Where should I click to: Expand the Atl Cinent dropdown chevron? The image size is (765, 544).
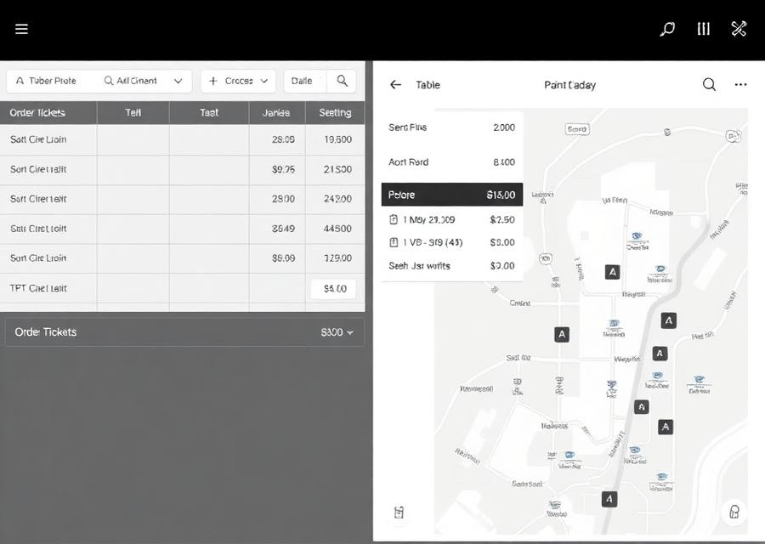click(x=178, y=81)
